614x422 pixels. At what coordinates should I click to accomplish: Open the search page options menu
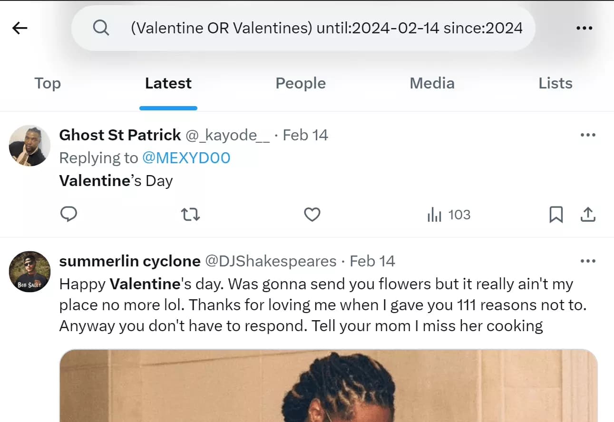pyautogui.click(x=584, y=28)
